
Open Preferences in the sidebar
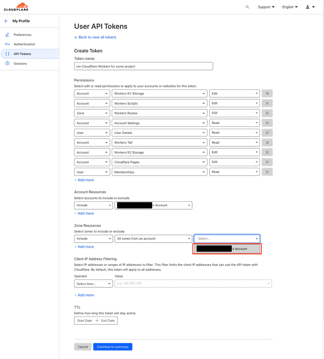click(x=22, y=35)
